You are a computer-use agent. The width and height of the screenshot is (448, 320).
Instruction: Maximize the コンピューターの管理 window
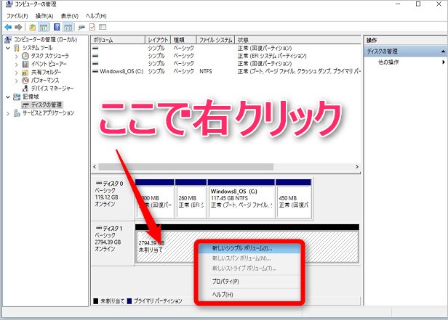pyautogui.click(x=418, y=4)
